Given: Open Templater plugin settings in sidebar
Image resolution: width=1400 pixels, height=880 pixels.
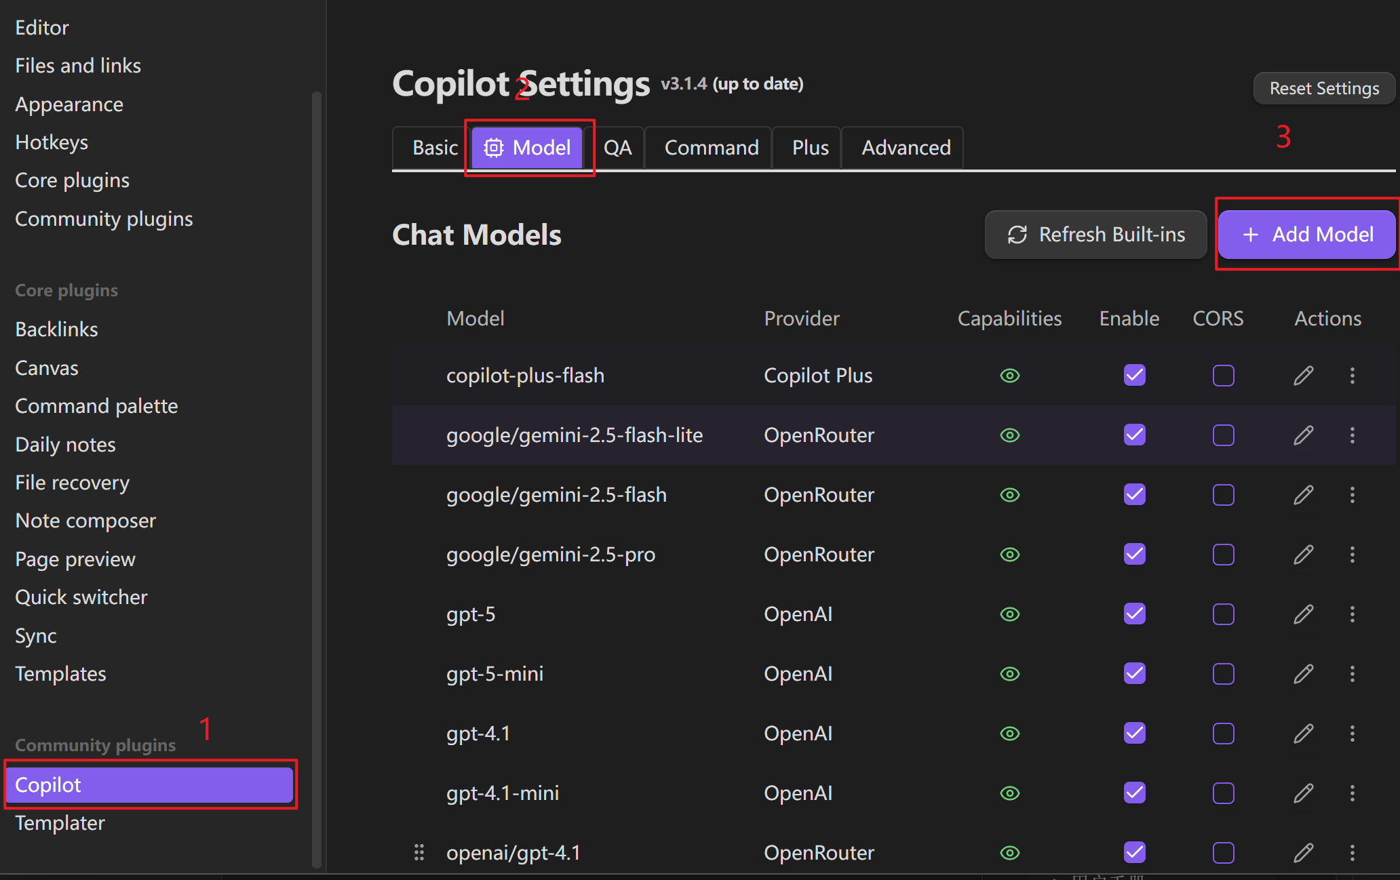Looking at the screenshot, I should 60,823.
